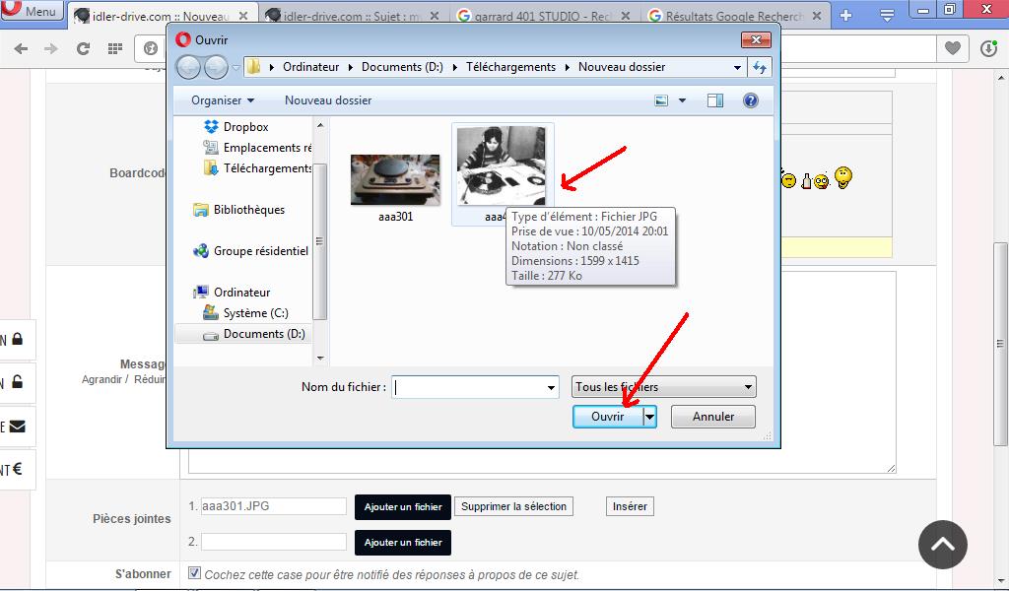The width and height of the screenshot is (1009, 591).
Task: Click the change view icon
Action: tap(661, 100)
